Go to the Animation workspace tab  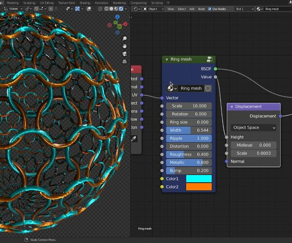[101, 3]
